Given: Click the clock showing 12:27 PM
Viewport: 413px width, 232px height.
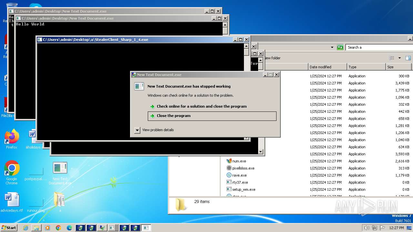Looking at the screenshot, I should pyautogui.click(x=396, y=228).
